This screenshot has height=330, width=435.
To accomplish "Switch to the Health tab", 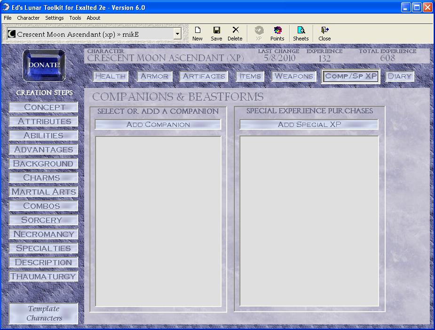I will (x=111, y=76).
